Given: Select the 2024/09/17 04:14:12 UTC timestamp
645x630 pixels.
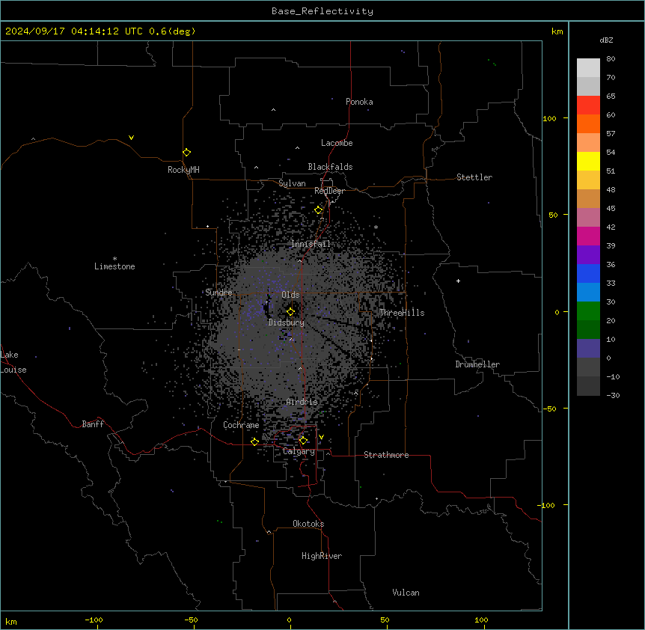Looking at the screenshot, I should click(73, 31).
